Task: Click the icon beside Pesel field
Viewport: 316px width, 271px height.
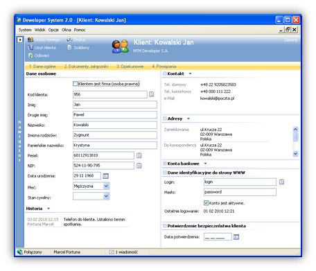Action: pyautogui.click(x=139, y=155)
